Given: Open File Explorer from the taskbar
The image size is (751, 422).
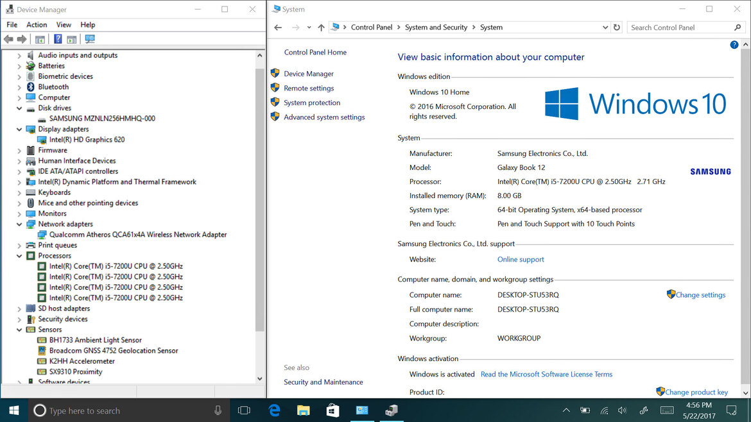Looking at the screenshot, I should coord(304,410).
